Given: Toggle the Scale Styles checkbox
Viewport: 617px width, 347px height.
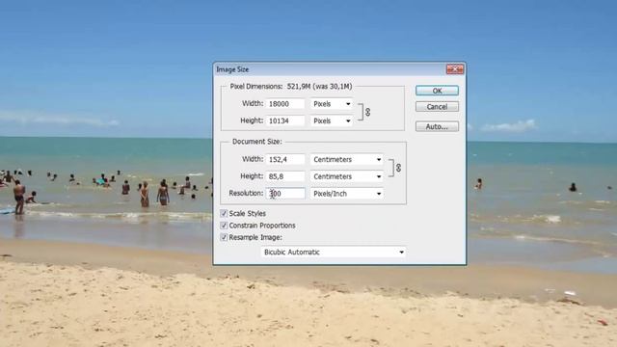Looking at the screenshot, I should (224, 213).
